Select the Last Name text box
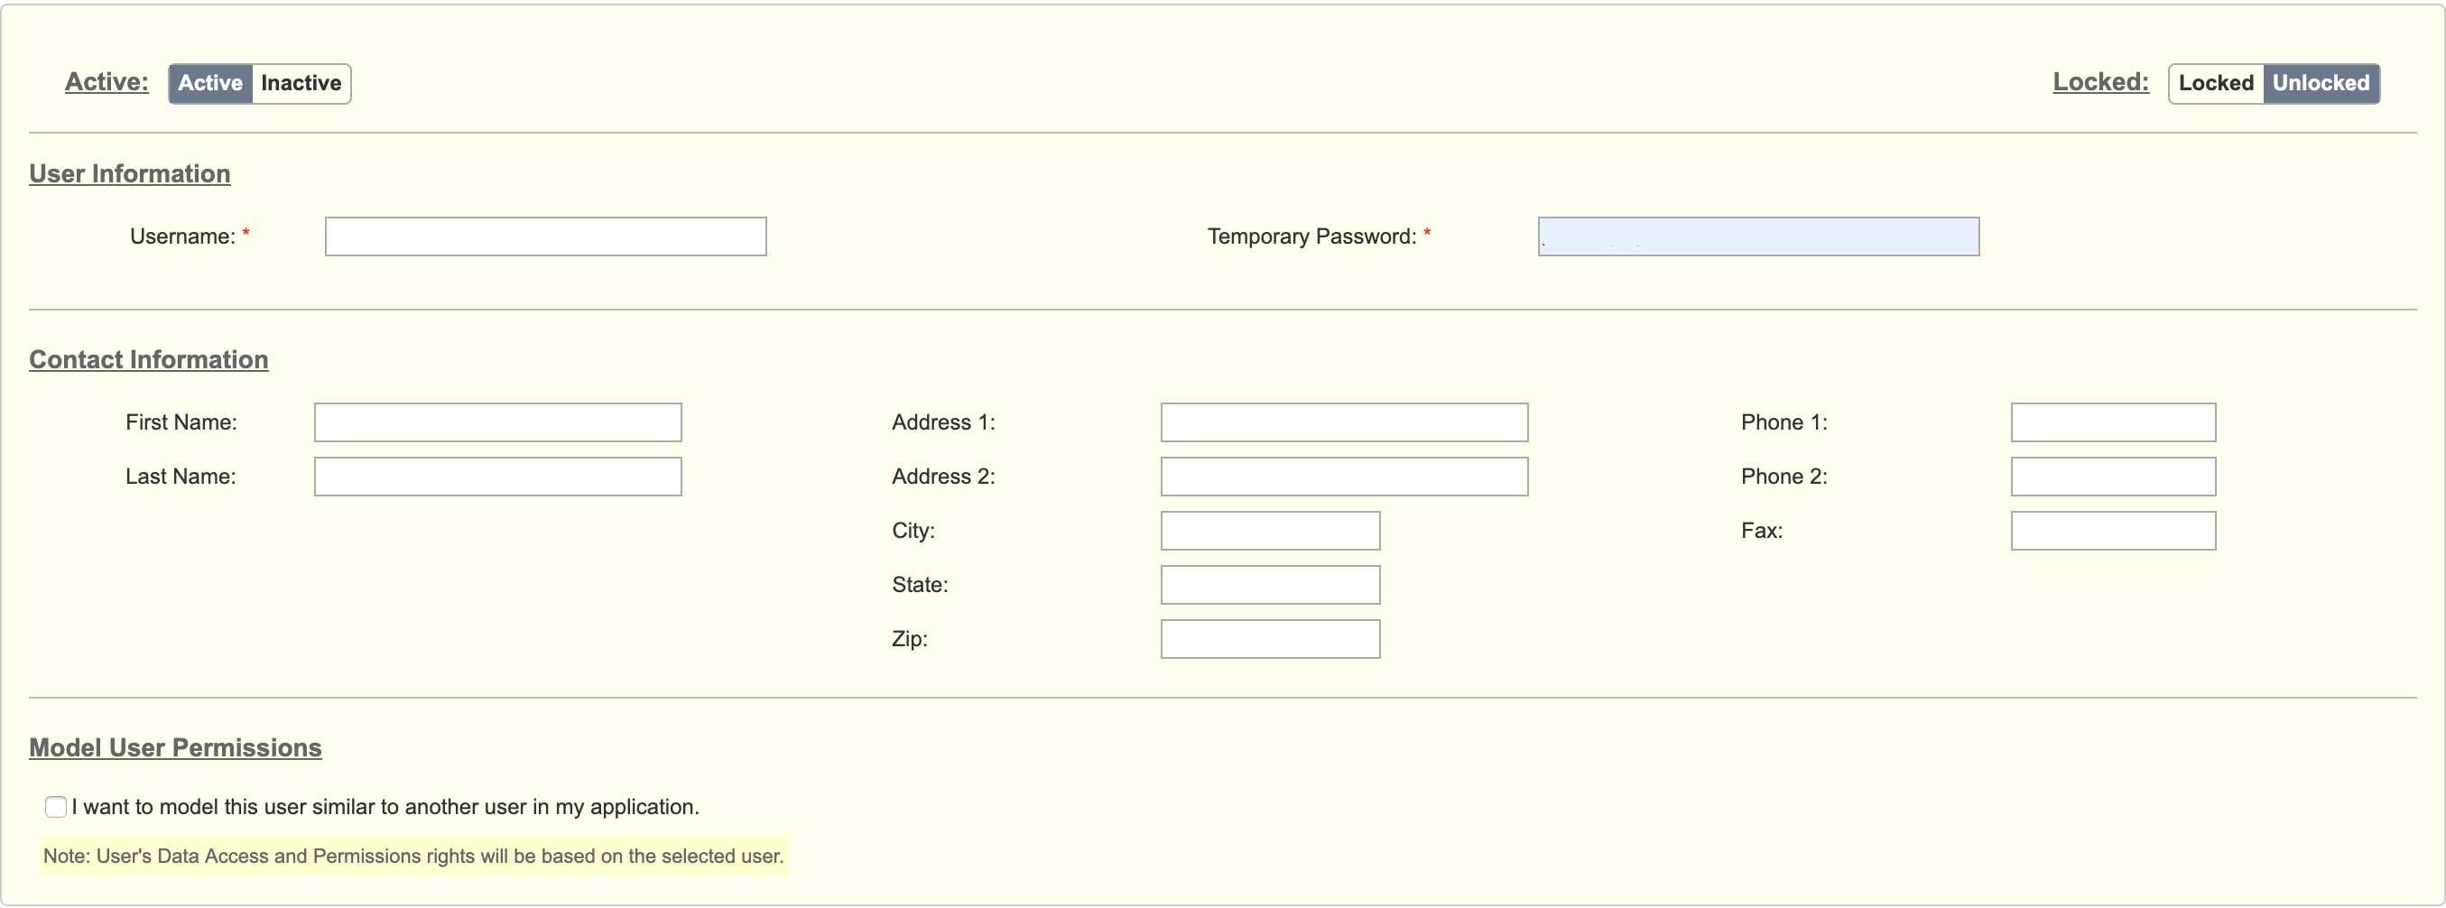 click(498, 477)
